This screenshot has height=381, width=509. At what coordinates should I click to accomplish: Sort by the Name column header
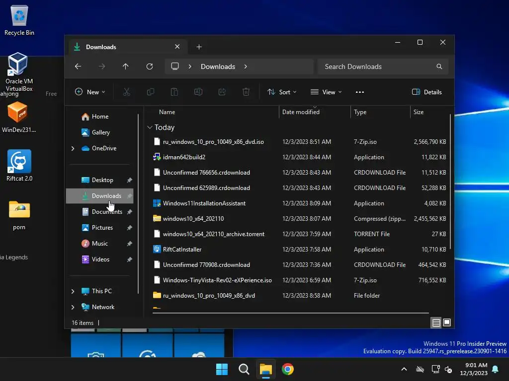(167, 112)
